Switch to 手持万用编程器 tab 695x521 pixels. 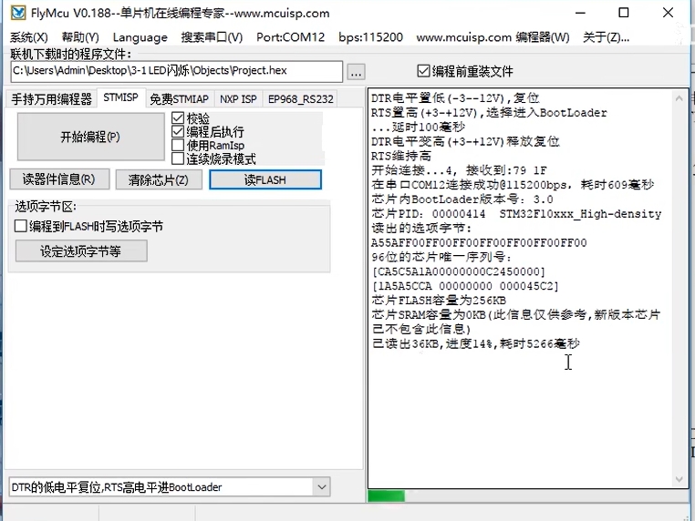(51, 98)
